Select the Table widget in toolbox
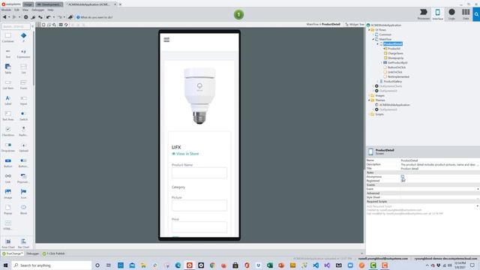Viewport: 480px width, 270px height. click(x=8, y=69)
